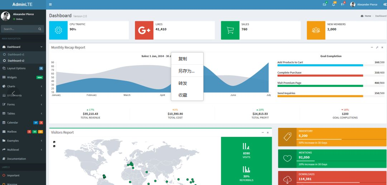
Task: Toggle the sidebar with the hamburger button
Action: click(x=50, y=4)
